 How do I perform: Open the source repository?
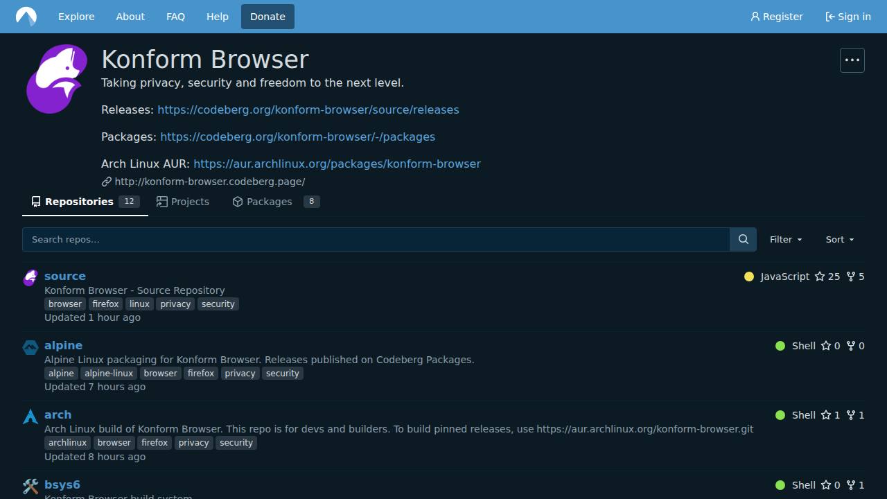tap(65, 276)
